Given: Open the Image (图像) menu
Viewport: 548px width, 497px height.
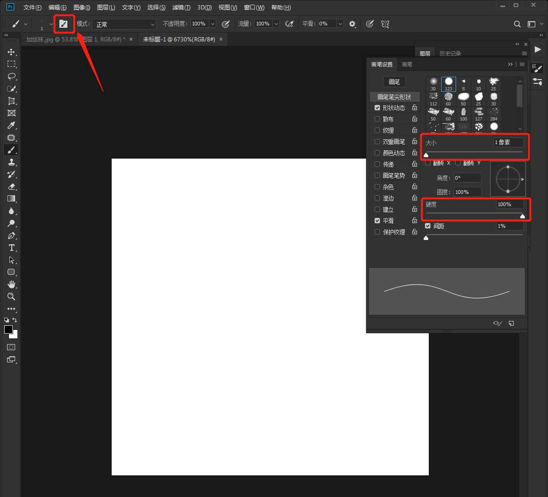Looking at the screenshot, I should tap(82, 8).
